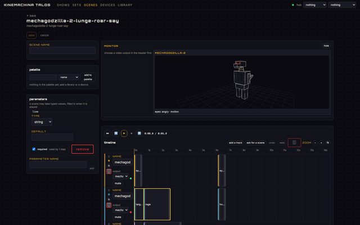Click the 3s mark on timeline ruler
This screenshot has height=225, width=360.
click(x=177, y=150)
